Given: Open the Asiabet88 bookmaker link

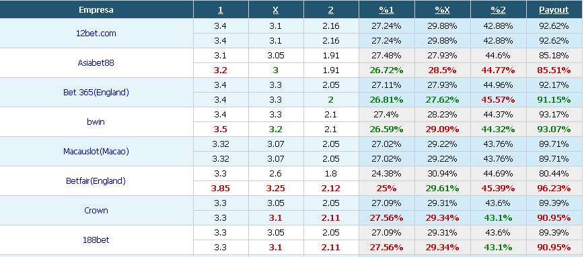Looking at the screenshot, I should pyautogui.click(x=96, y=63).
